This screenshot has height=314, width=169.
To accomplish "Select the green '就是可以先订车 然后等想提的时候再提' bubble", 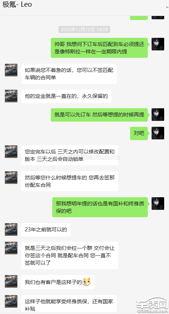I will tap(99, 115).
